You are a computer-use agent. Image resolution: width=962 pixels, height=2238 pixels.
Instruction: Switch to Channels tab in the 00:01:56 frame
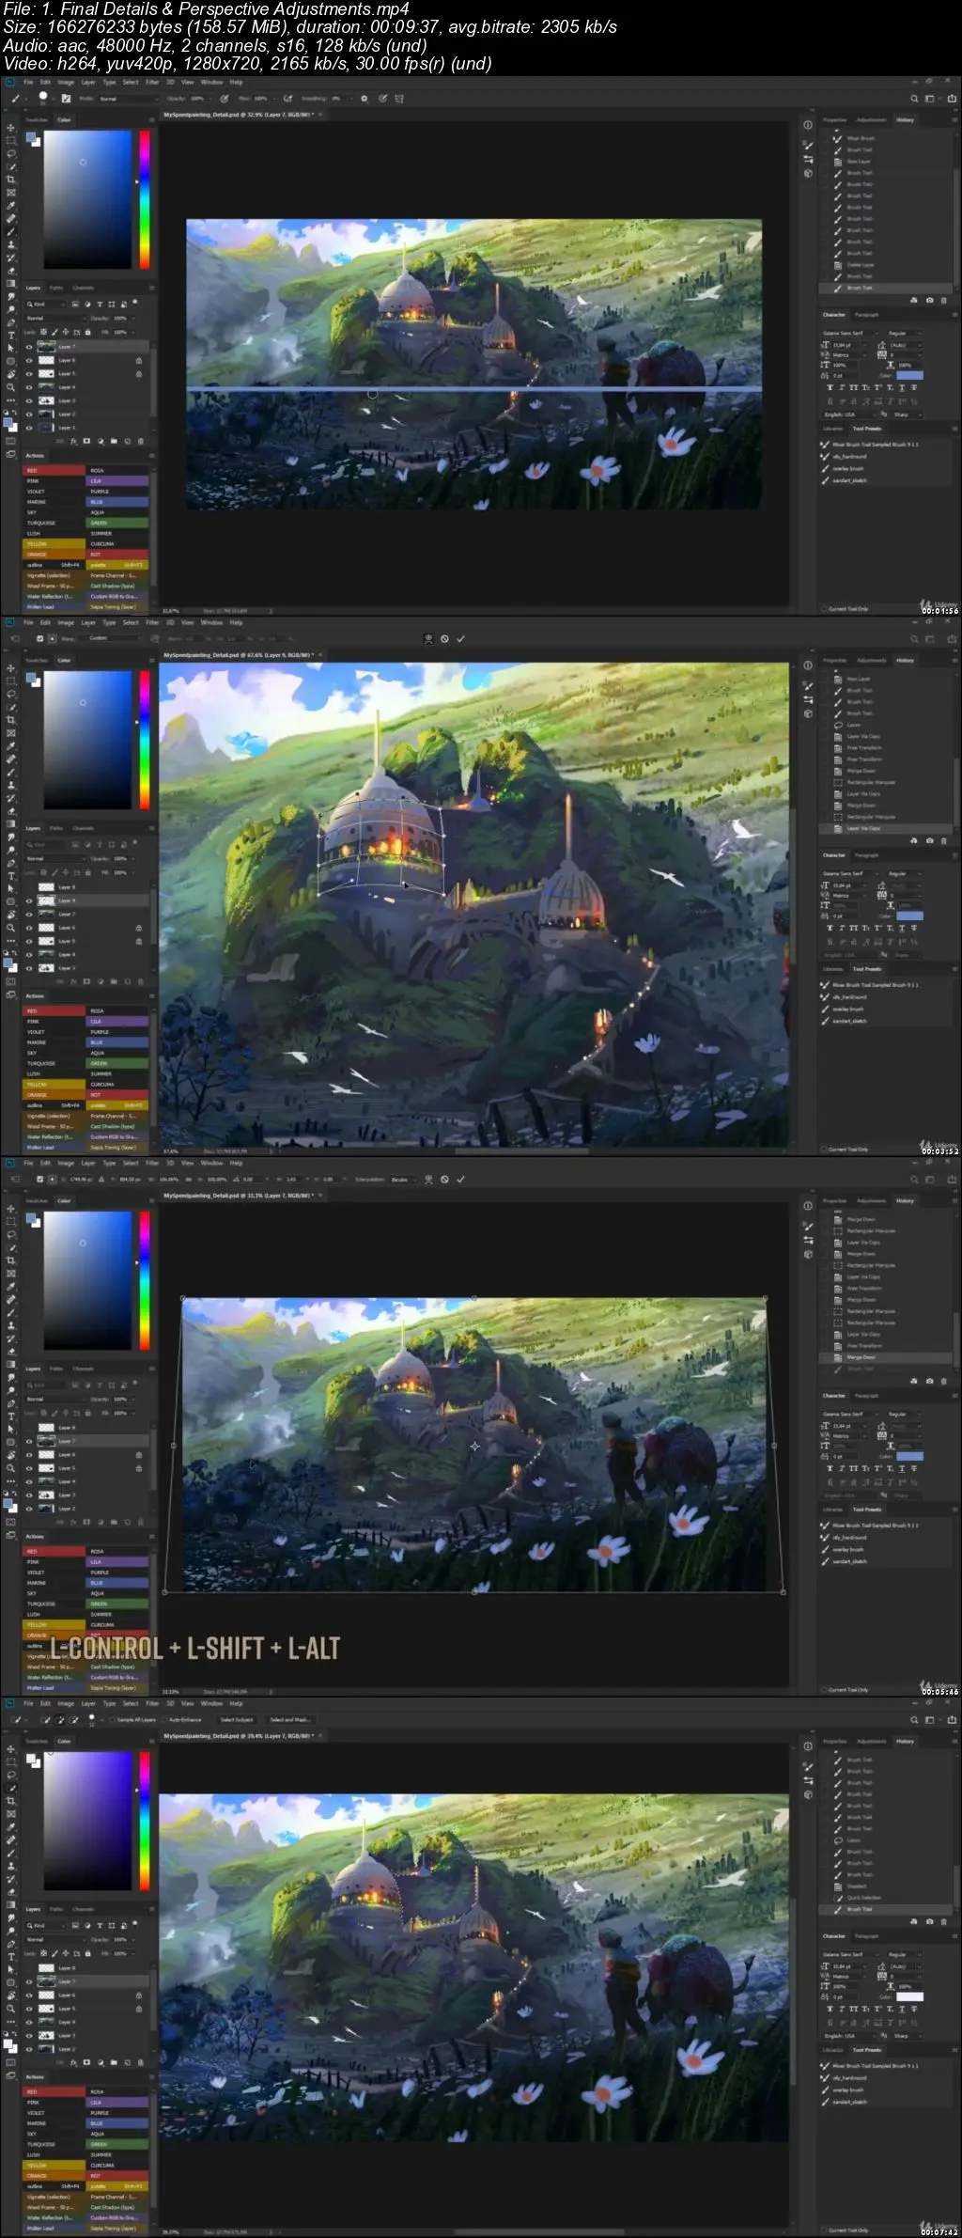83,288
